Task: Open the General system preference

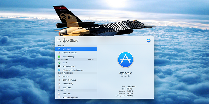Action: pyautogui.click(x=76, y=76)
